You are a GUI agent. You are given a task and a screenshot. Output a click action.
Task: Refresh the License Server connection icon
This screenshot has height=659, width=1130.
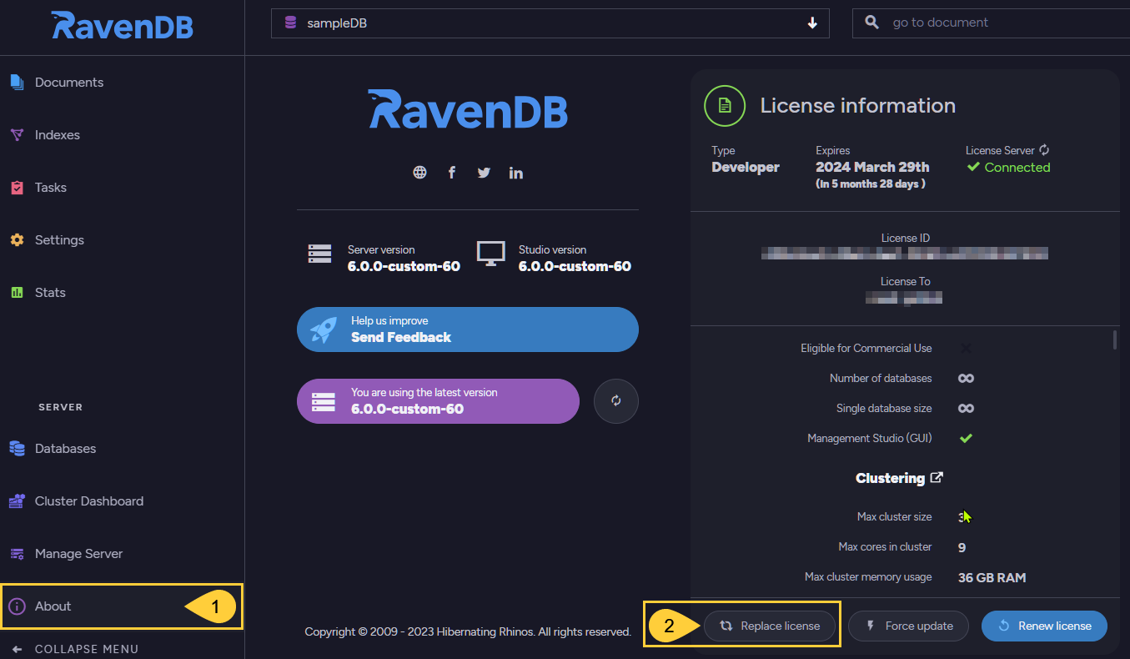click(x=1044, y=150)
